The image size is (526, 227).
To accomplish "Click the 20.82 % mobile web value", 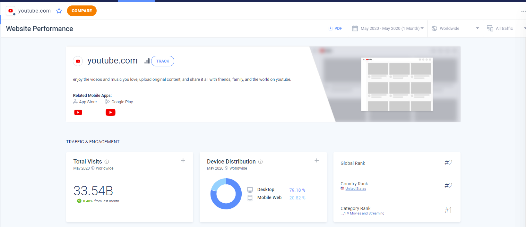I will click(297, 198).
